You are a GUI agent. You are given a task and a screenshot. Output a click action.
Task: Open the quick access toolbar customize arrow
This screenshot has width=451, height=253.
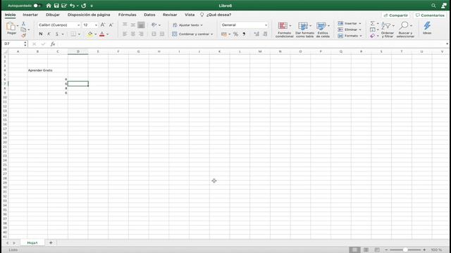92,6
